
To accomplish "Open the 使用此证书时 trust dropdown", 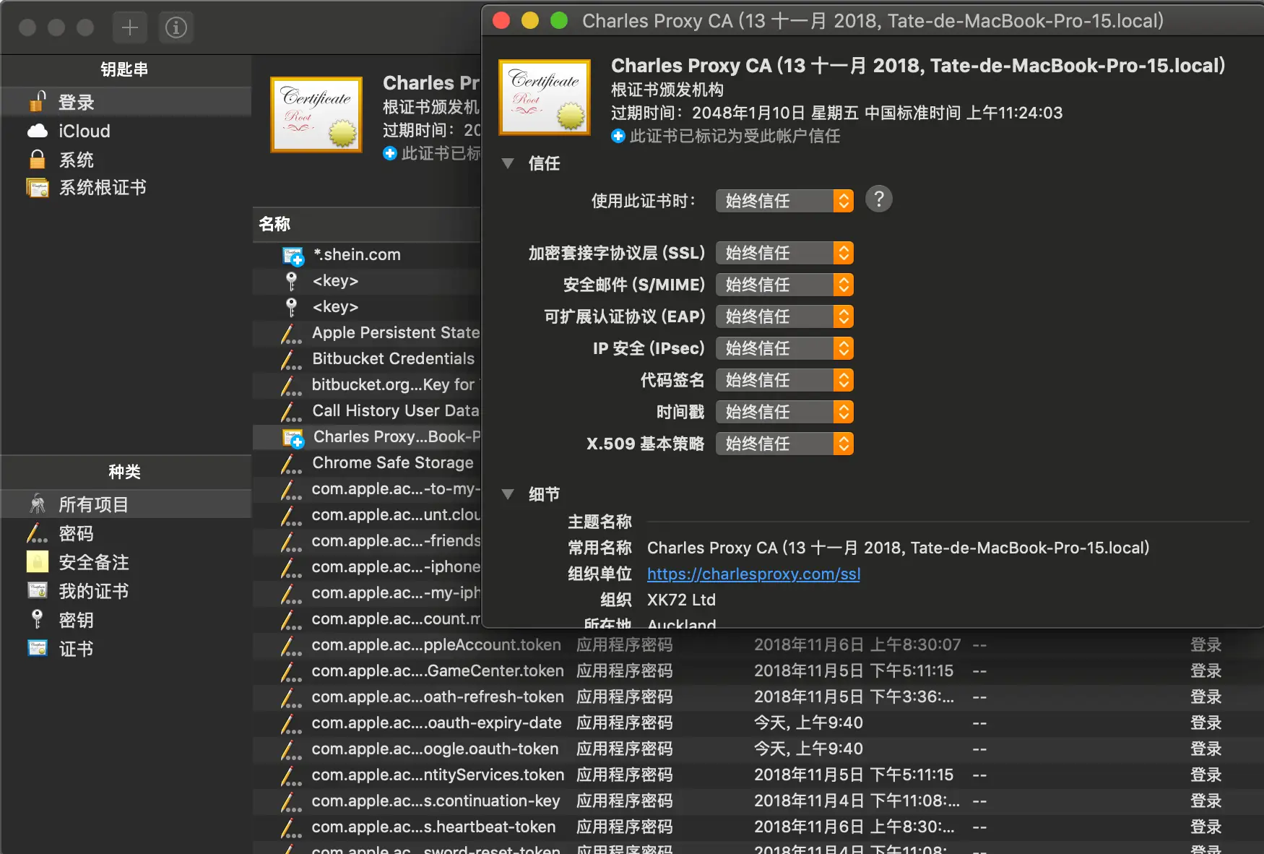I will (784, 201).
